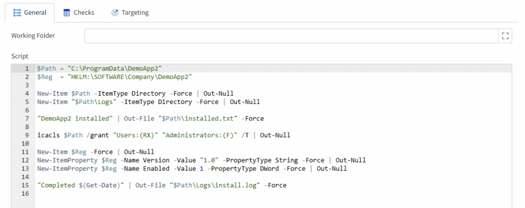The height and width of the screenshot is (208, 525).
Task: Place cursor on the $Reg HKLM path line
Action: pos(114,77)
